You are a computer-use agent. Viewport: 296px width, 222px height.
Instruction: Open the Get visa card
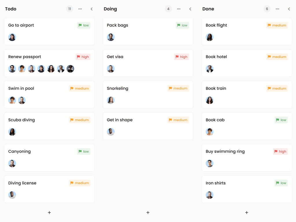pyautogui.click(x=148, y=63)
